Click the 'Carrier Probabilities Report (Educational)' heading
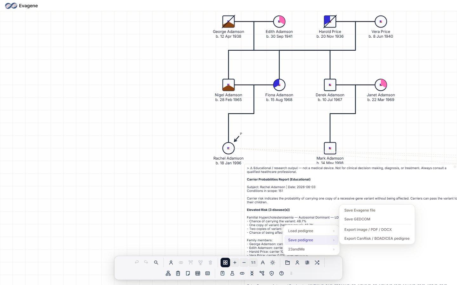The height and width of the screenshot is (285, 457). (x=279, y=180)
